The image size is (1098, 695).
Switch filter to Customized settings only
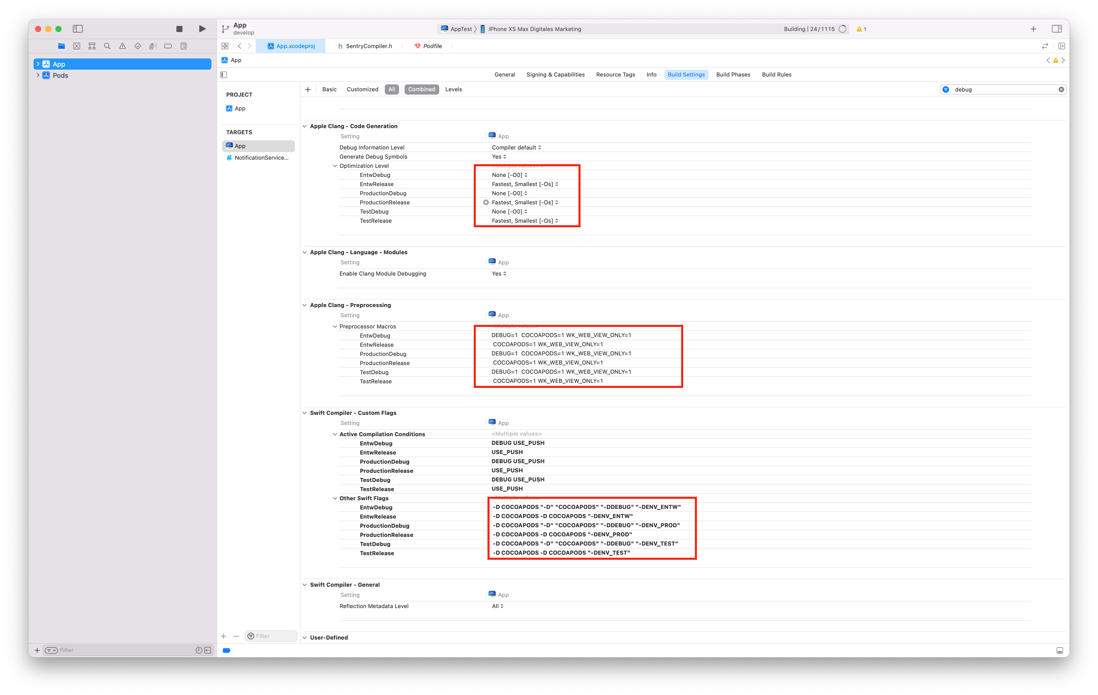[362, 89]
